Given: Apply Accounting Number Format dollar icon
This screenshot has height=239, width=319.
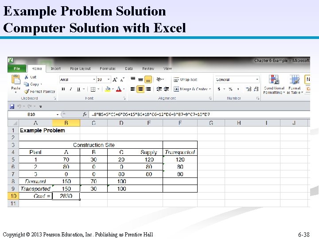Looking at the screenshot, I should [x=219, y=89].
